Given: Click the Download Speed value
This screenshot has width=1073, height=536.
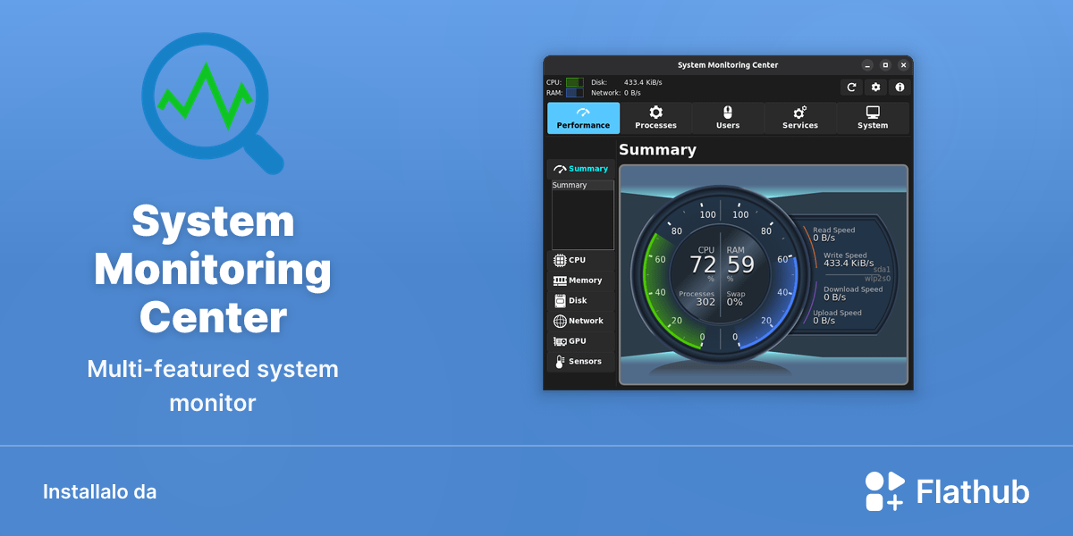Looking at the screenshot, I should coord(834,297).
